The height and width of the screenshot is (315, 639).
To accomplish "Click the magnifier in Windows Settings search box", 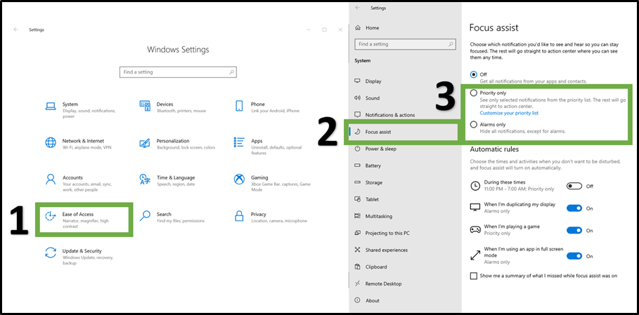I will point(231,72).
